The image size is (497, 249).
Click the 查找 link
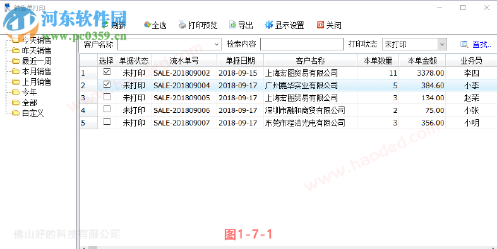482,45
